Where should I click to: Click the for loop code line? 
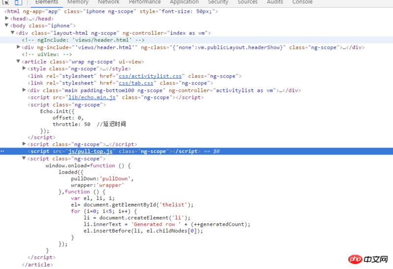104,211
